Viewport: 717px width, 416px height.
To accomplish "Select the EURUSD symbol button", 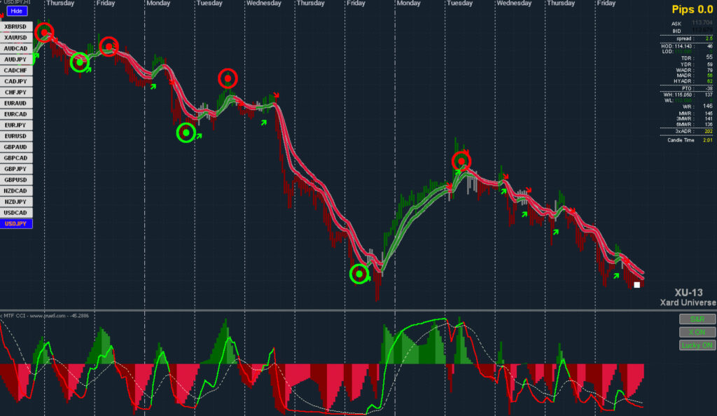I will coord(16,136).
